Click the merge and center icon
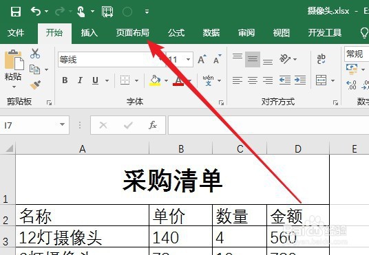Screen dimensions: 369x255 coord(321,80)
